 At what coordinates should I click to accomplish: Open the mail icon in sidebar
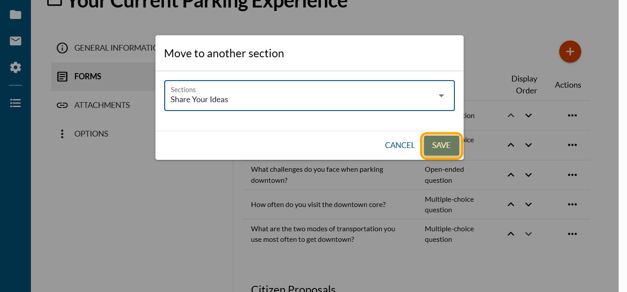[15, 41]
